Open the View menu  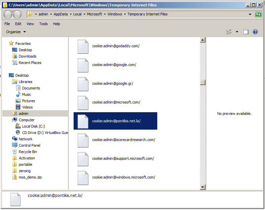30,24
